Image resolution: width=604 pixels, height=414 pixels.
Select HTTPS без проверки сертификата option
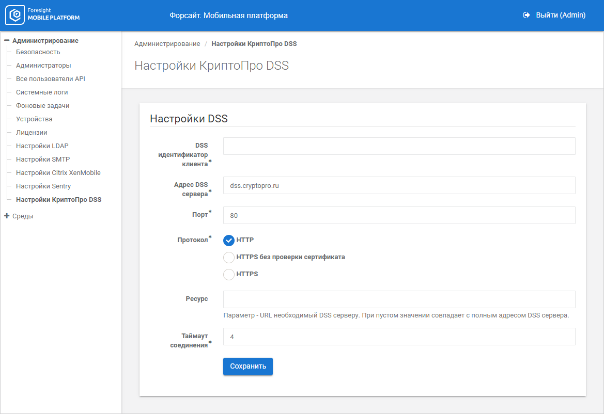[x=229, y=257]
